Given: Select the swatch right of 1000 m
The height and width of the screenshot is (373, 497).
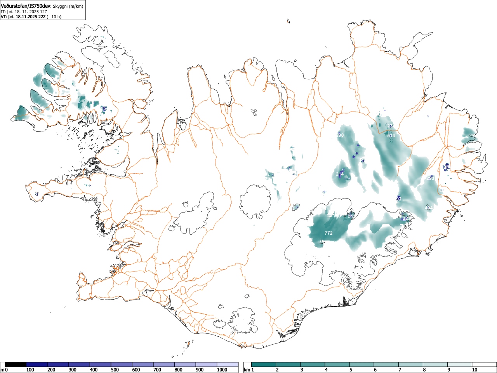Looking at the screenshot, I should (x=228, y=364).
